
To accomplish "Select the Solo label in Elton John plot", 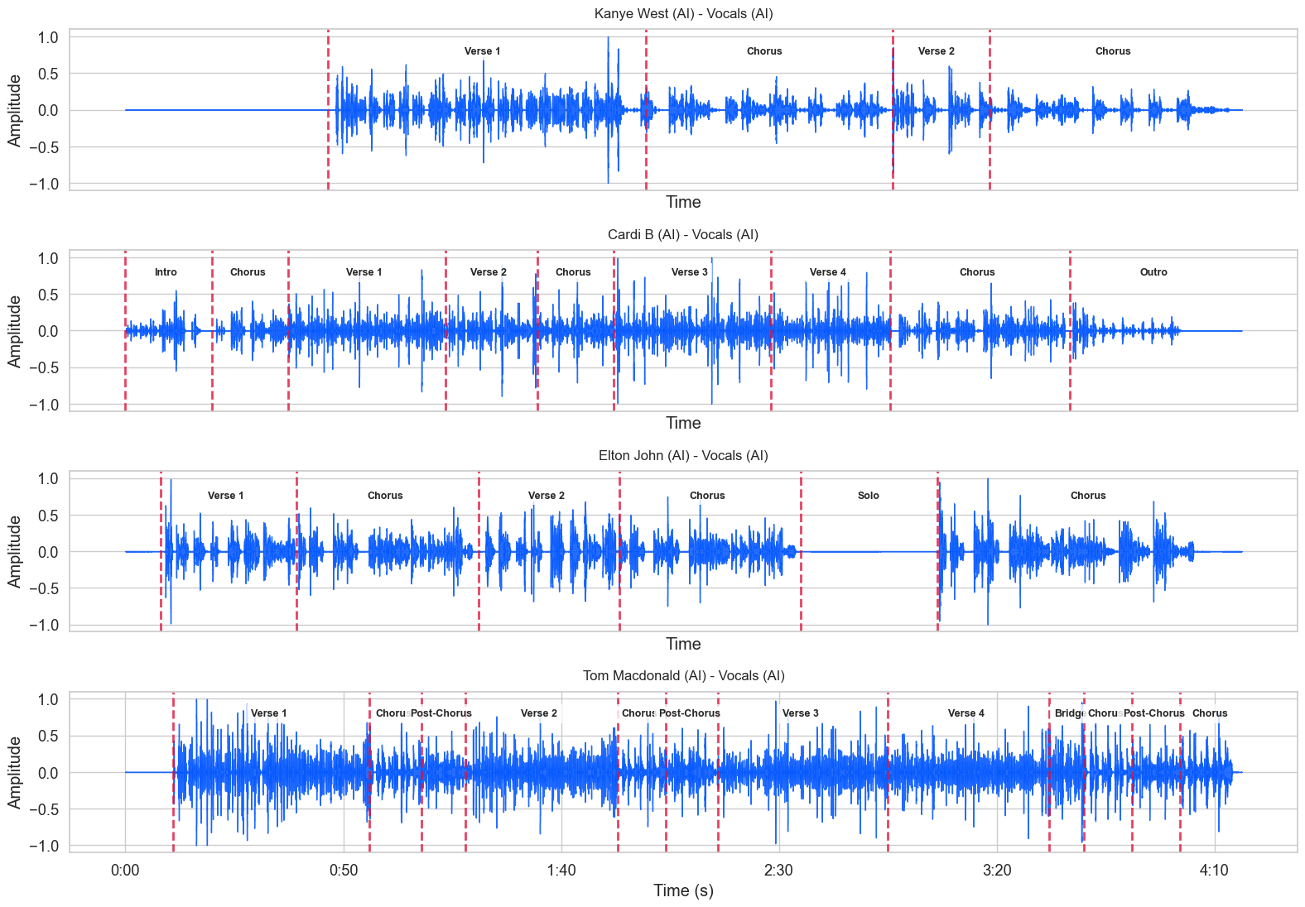I will [x=869, y=496].
